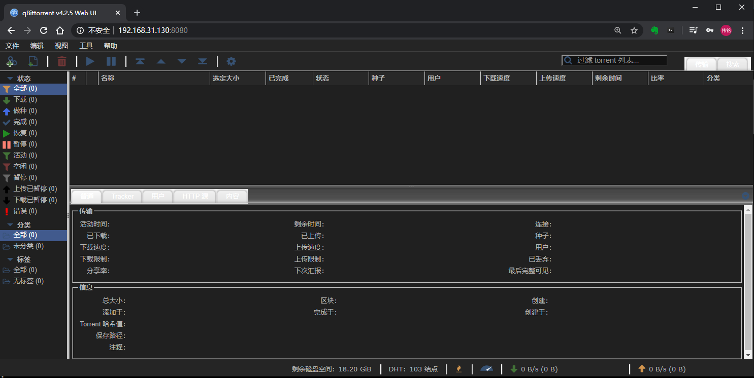Select 无标签 (0) tag filter

34,281
